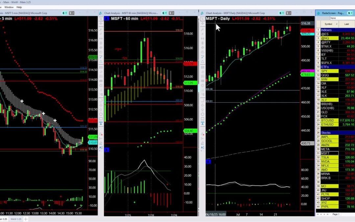Click the Last column header in RadarScreen
The width and height of the screenshot is (355, 222).
(x=347, y=24)
